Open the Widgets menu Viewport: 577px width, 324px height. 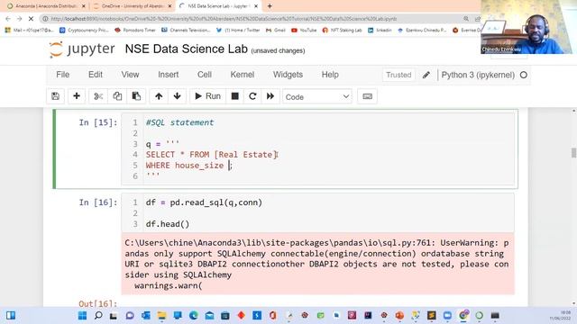(x=288, y=75)
